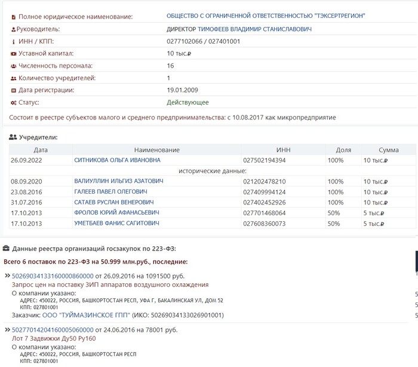This screenshot has width=418, height=367.
Task: Open purchase number 50269034133160000860000
Action: pos(53,276)
